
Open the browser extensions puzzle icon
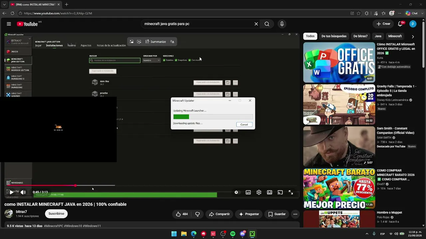click(367, 13)
